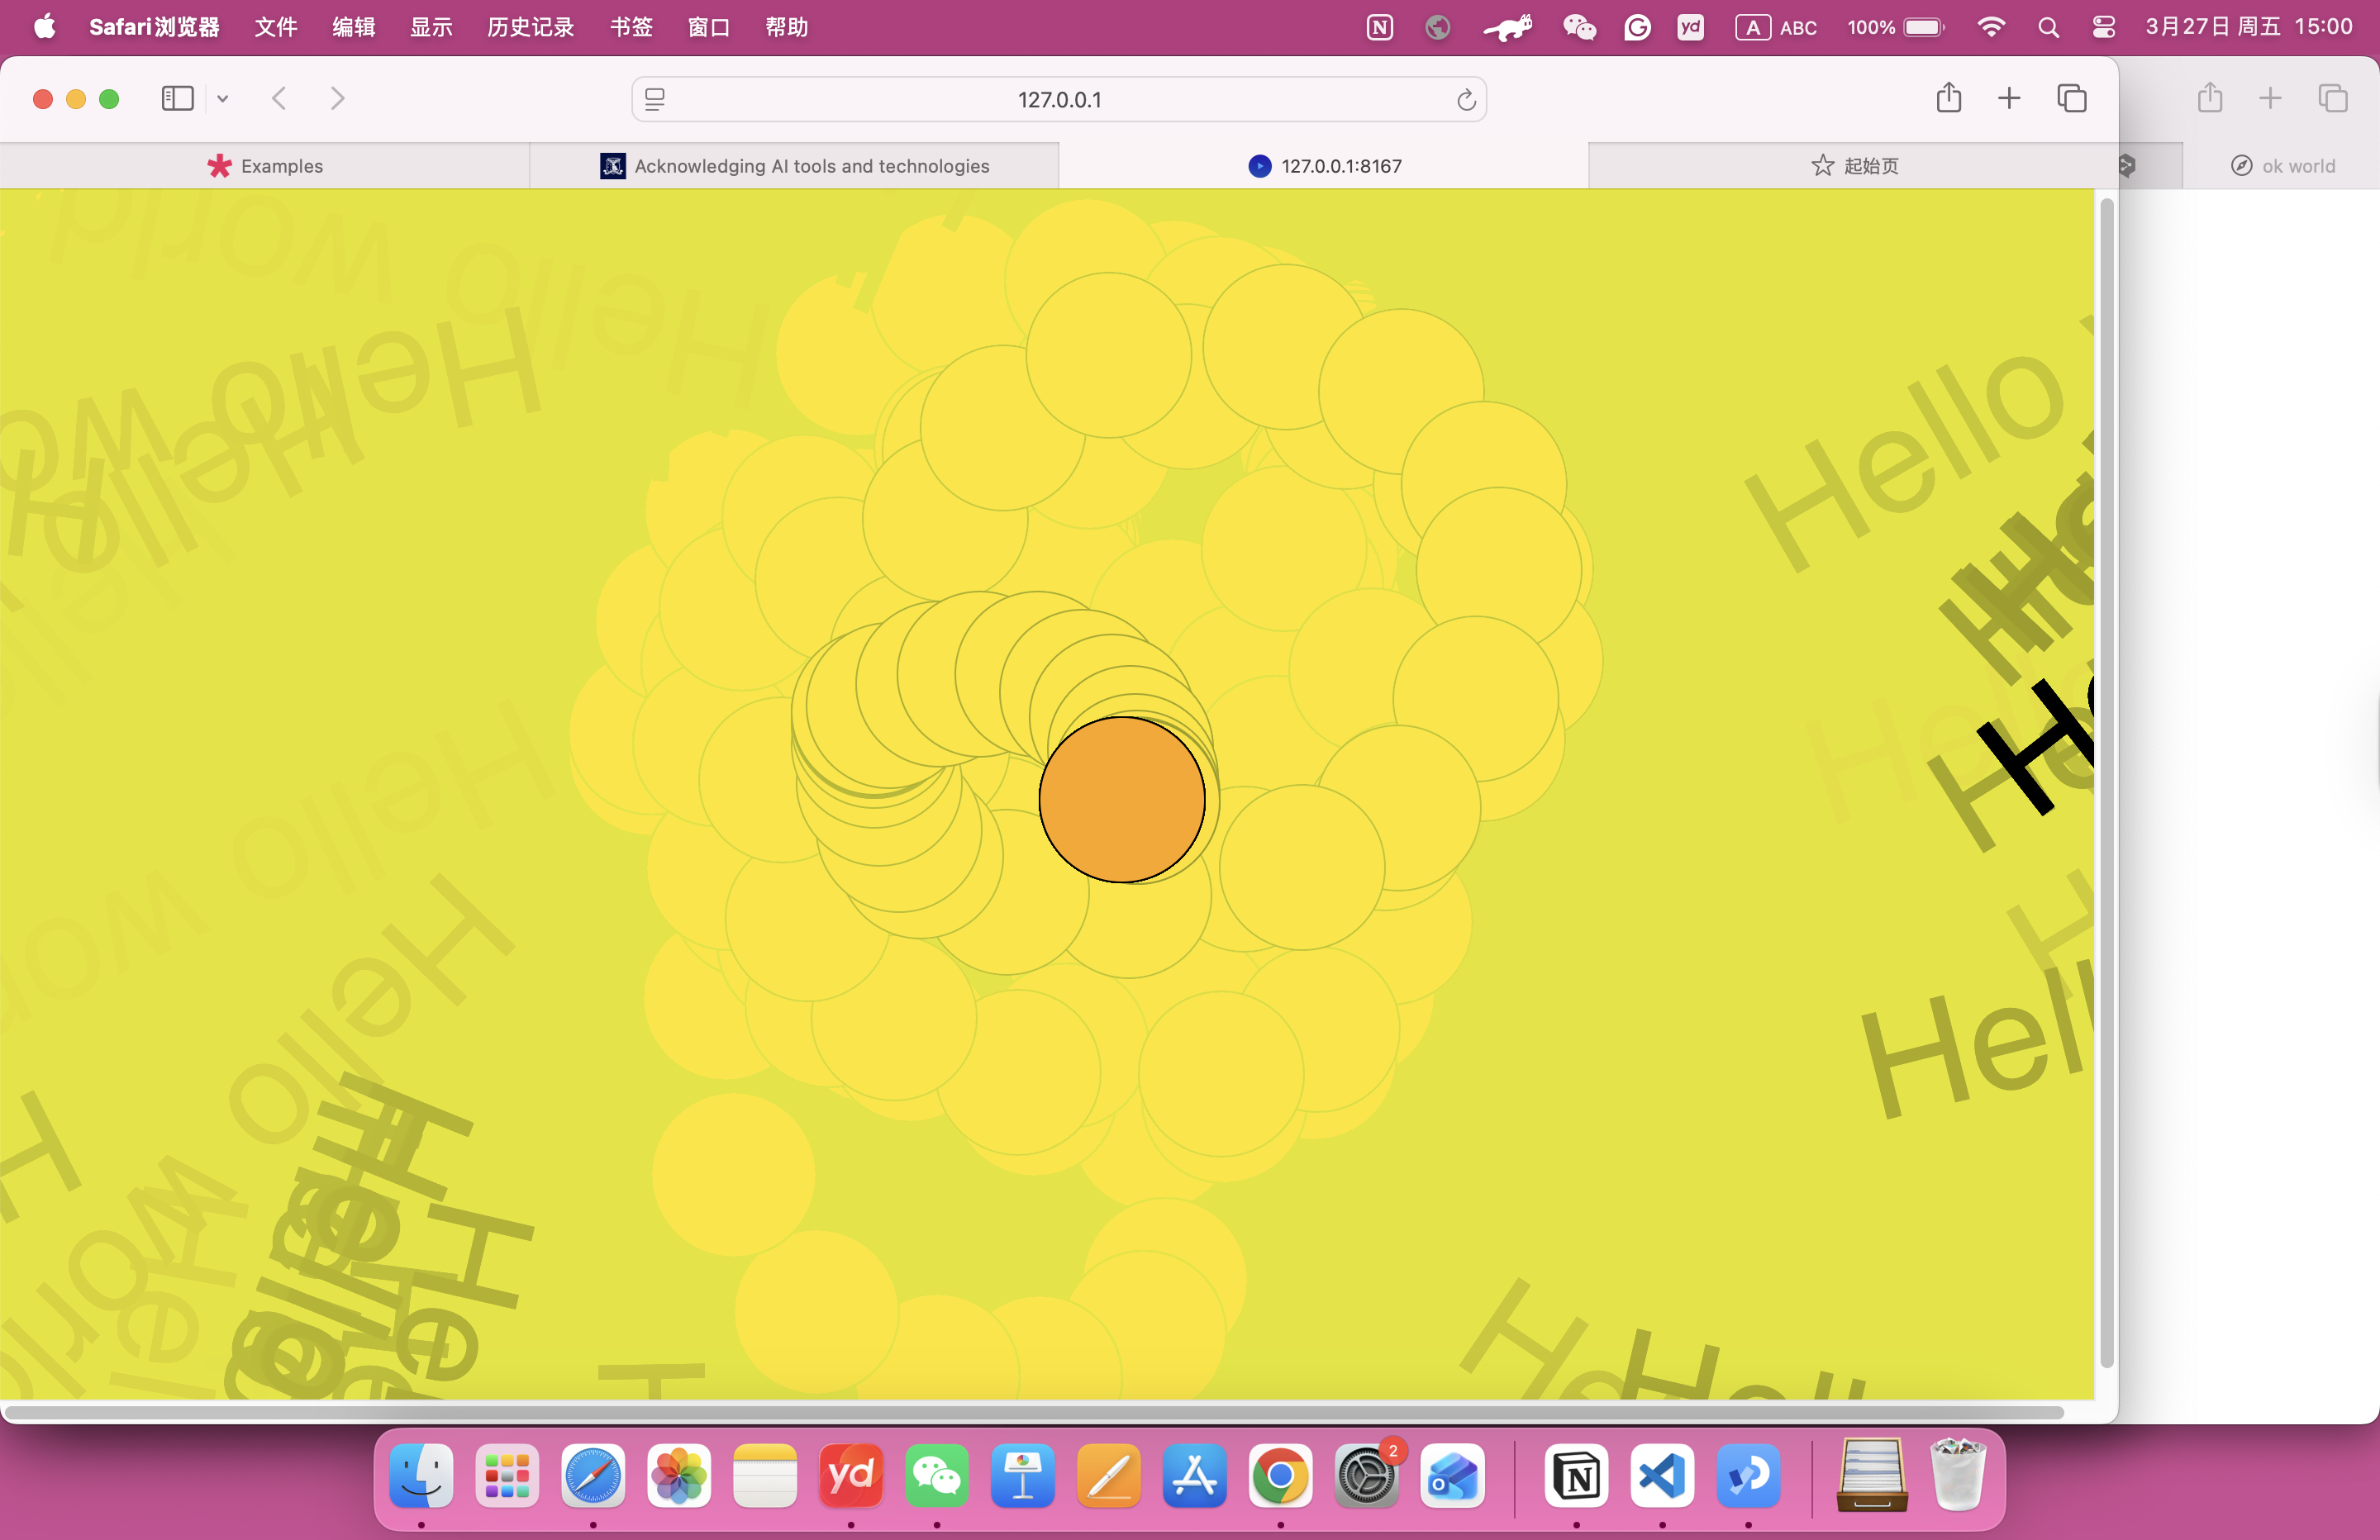The width and height of the screenshot is (2380, 1540).
Task: Click the 127.0.0.1 address field
Action: coord(1059,99)
